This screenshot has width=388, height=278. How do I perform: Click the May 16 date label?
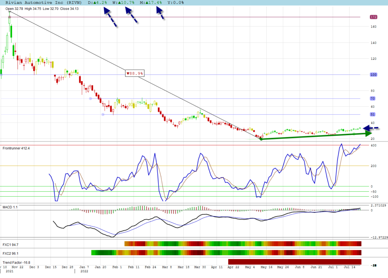[266, 267]
